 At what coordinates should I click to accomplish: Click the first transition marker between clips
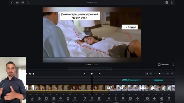(109, 88)
